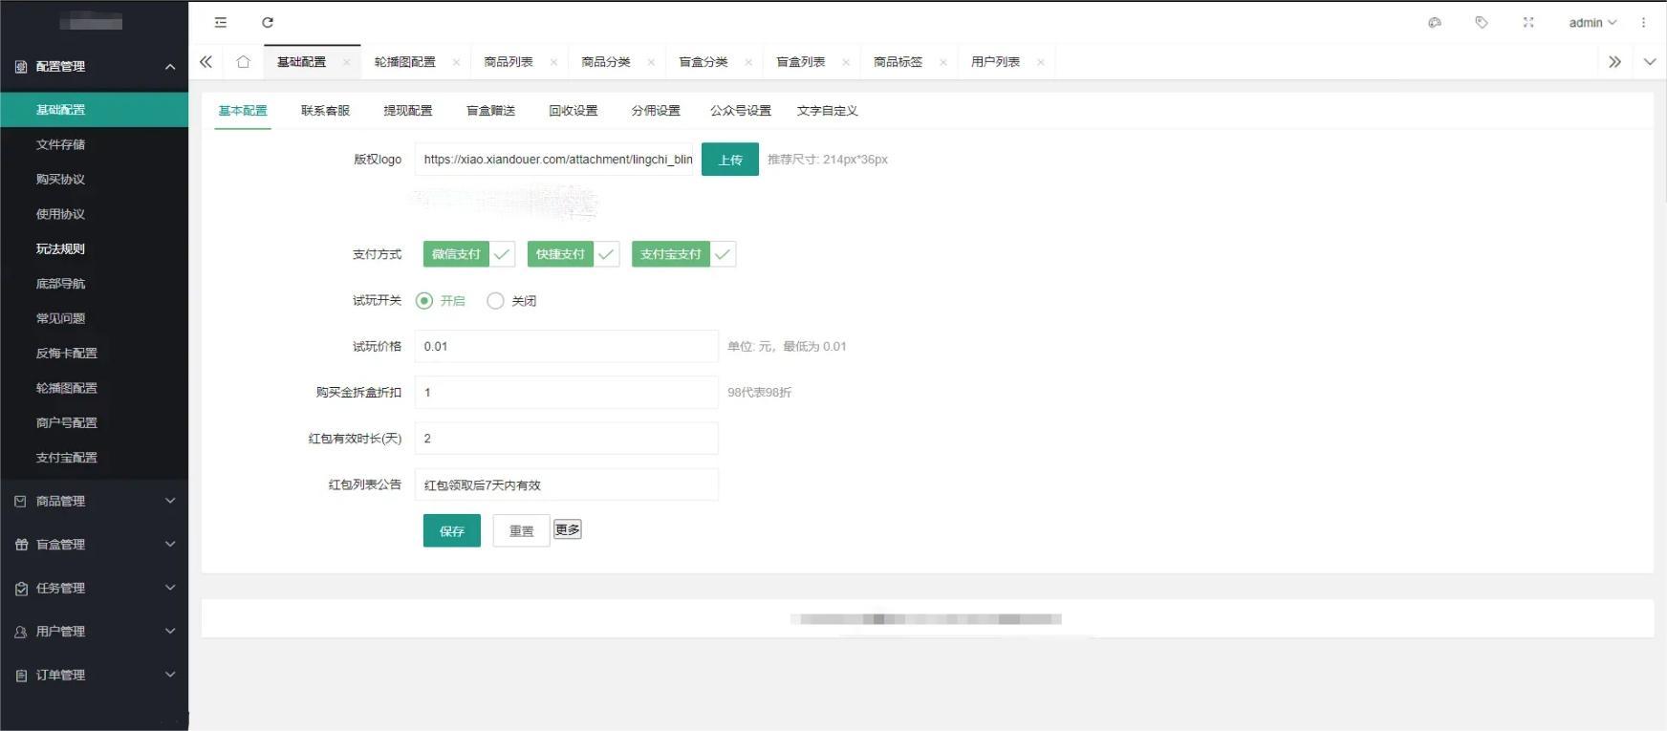1667x731 pixels.
Task: Click the 用户管理 person icon
Action: click(x=21, y=632)
